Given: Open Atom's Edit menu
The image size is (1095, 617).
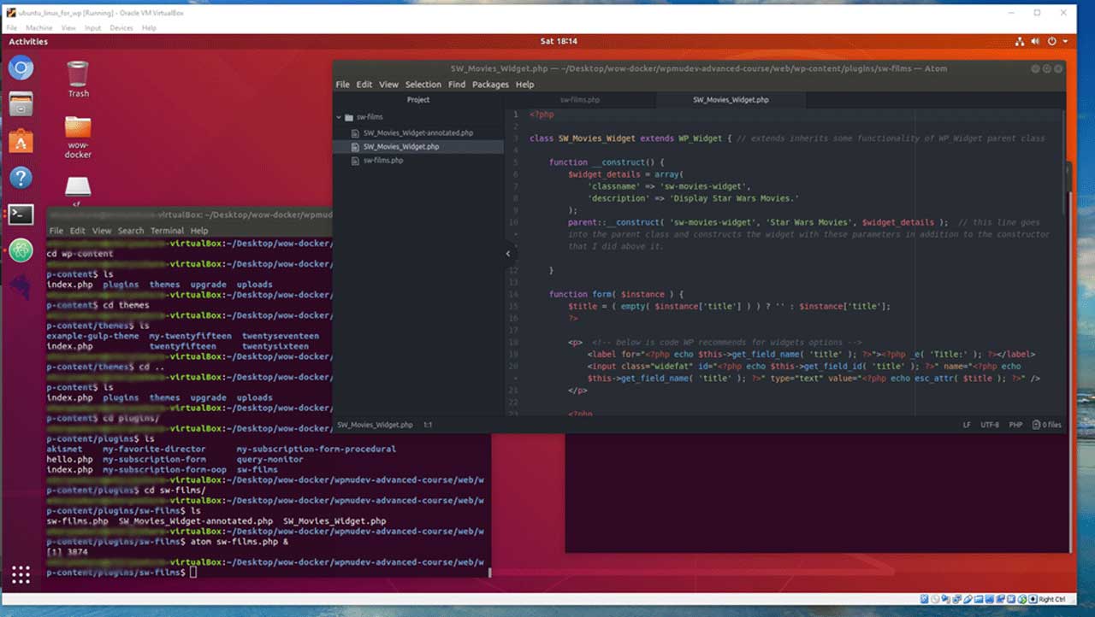Looking at the screenshot, I should 364,85.
